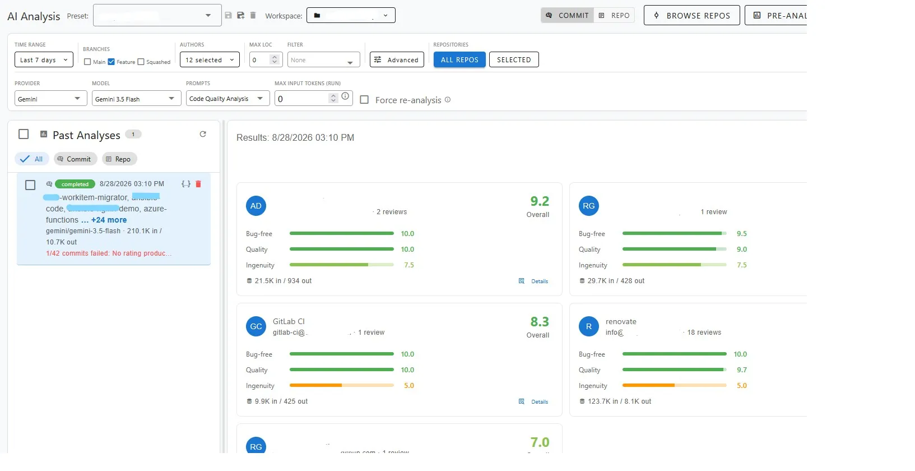Open the Last 7 days time range dropdown
Image resolution: width=915 pixels, height=471 pixels.
click(x=44, y=59)
